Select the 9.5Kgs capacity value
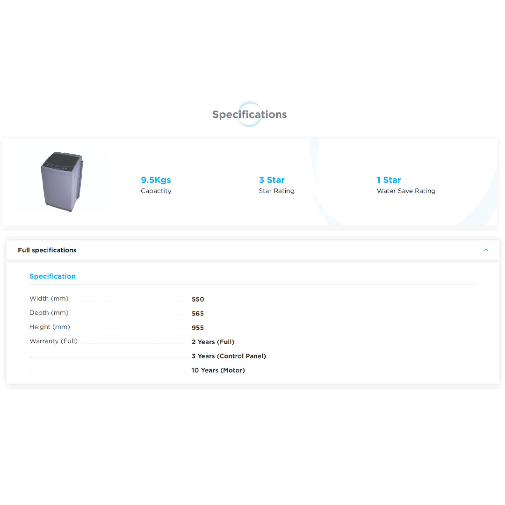The width and height of the screenshot is (505, 505). [156, 180]
